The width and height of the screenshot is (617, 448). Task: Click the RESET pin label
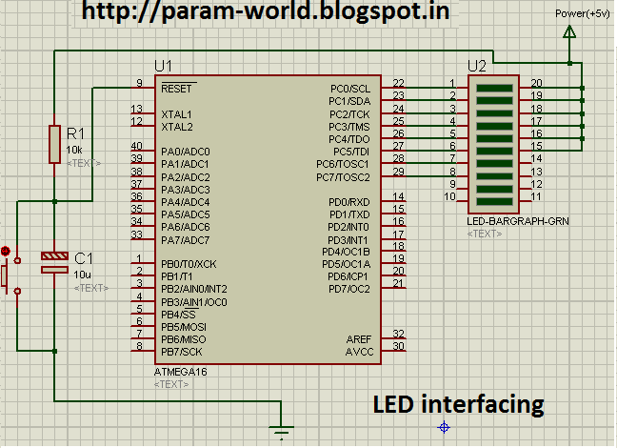176,89
